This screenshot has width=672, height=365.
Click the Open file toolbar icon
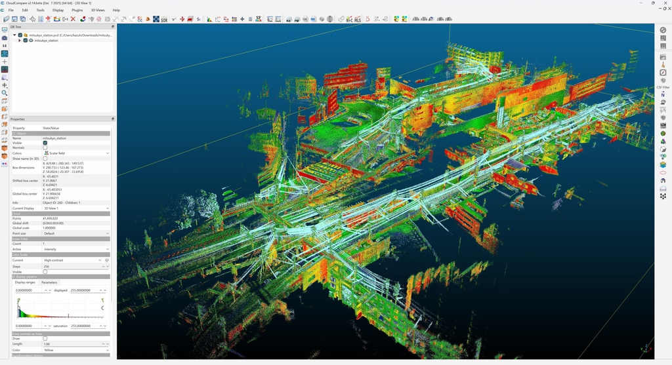click(7, 19)
